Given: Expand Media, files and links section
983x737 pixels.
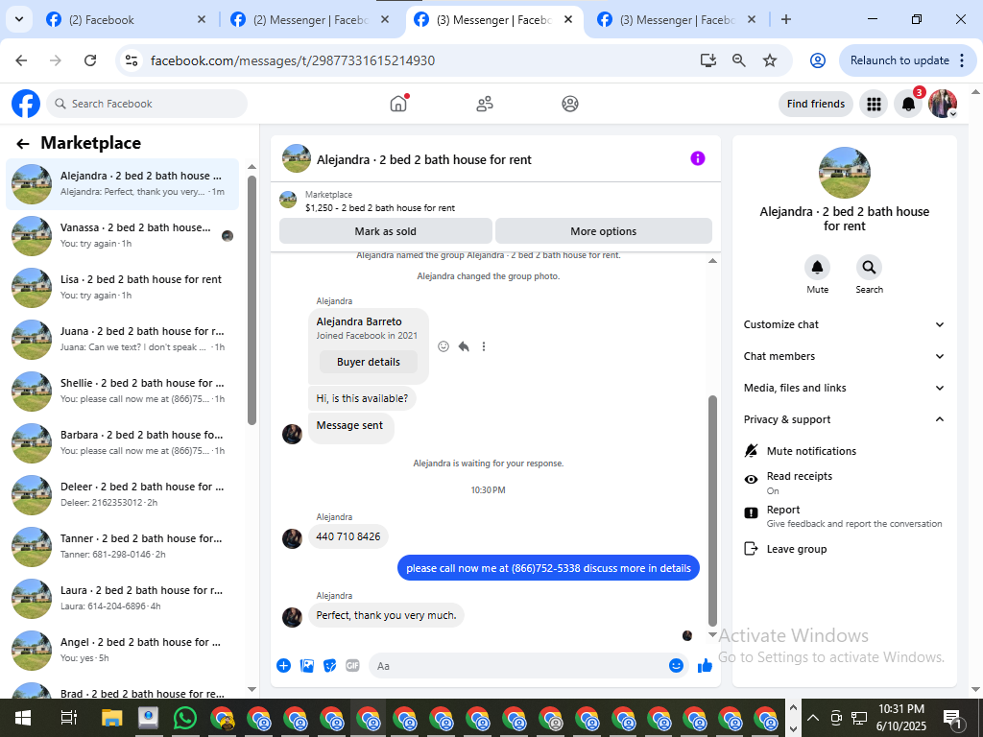Looking at the screenshot, I should click(x=844, y=388).
